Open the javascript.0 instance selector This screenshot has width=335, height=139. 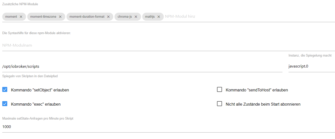[311, 67]
